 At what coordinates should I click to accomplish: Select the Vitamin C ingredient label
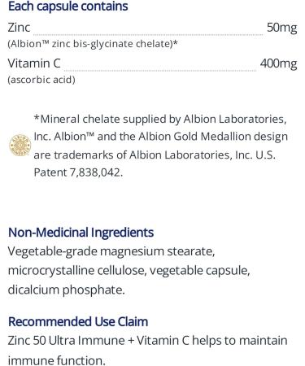[34, 63]
